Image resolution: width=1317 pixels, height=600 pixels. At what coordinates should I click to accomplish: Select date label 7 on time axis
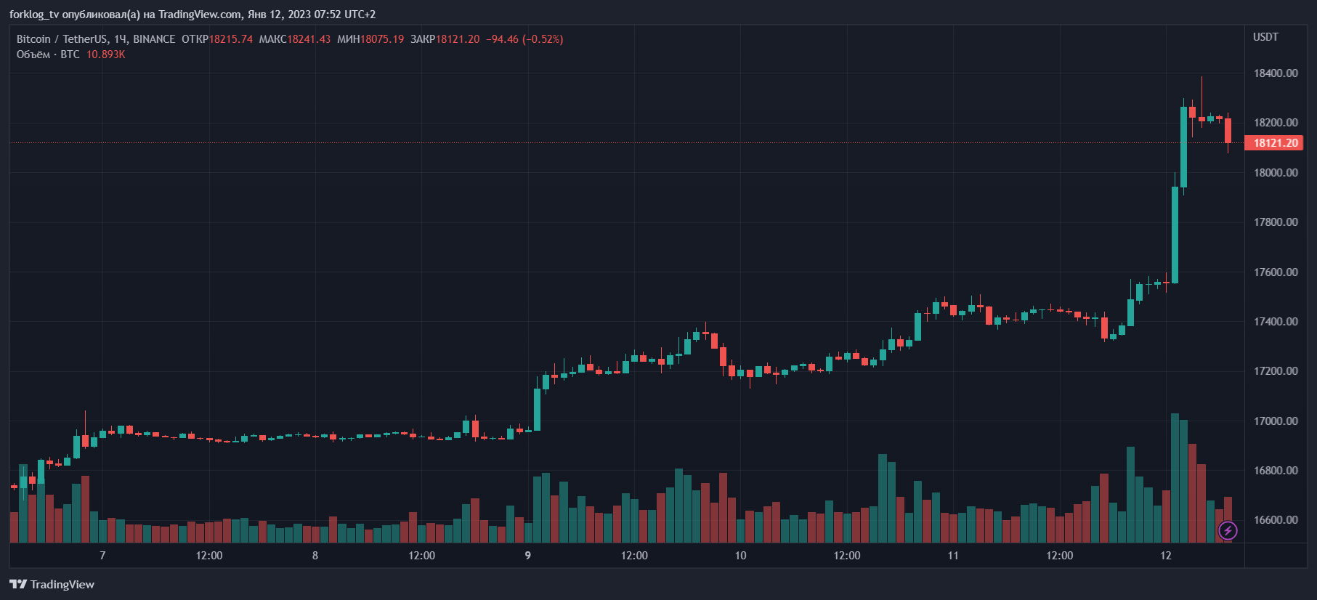102,556
